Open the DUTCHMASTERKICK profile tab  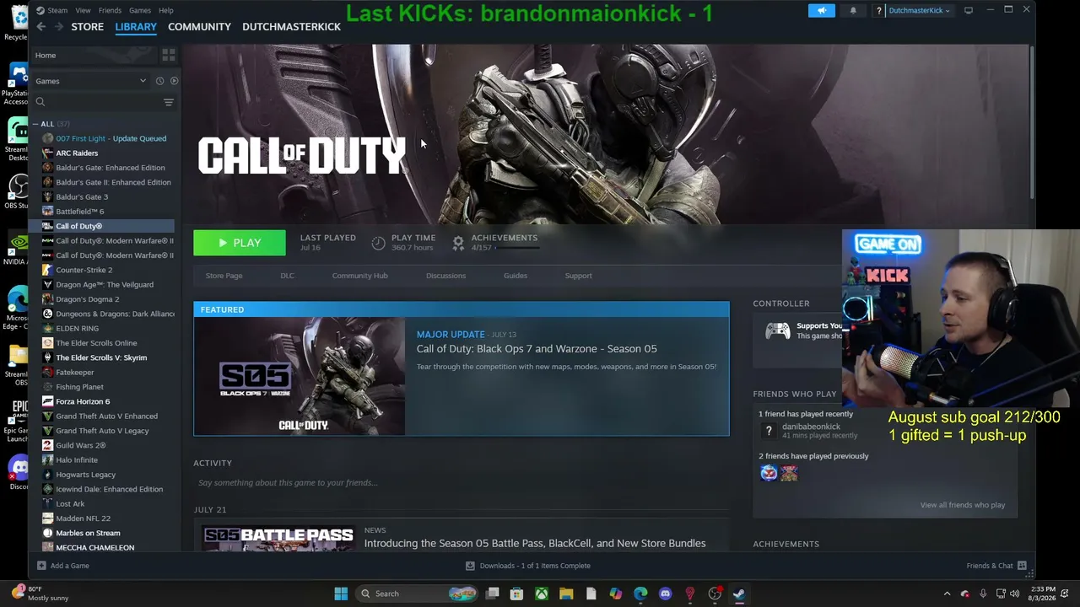(291, 27)
